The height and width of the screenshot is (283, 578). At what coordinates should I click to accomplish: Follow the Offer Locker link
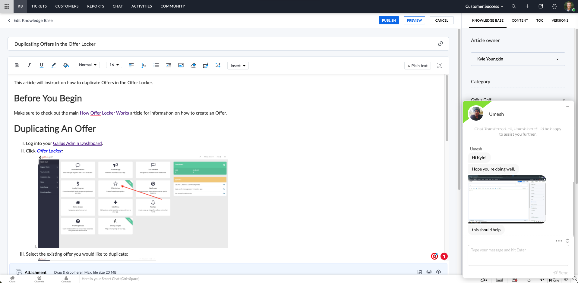49,151
